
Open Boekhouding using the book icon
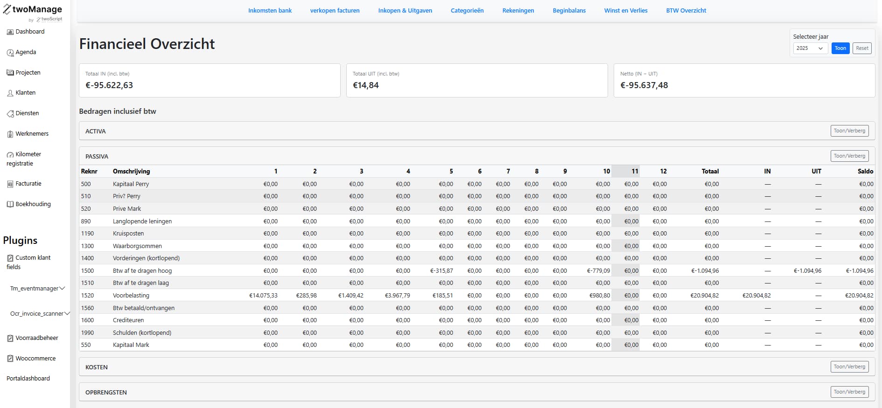point(10,204)
